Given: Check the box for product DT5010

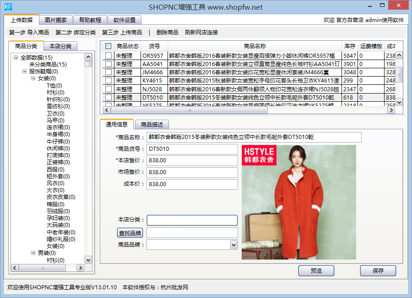Looking at the screenshot, I should 108,97.
